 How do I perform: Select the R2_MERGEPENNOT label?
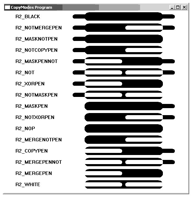click(x=39, y=162)
